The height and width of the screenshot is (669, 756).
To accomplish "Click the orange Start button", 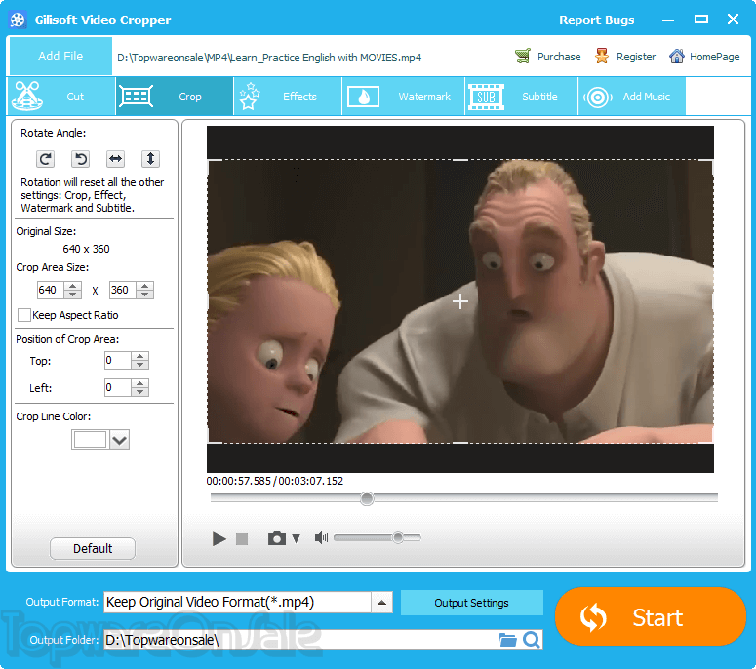I will point(651,617).
